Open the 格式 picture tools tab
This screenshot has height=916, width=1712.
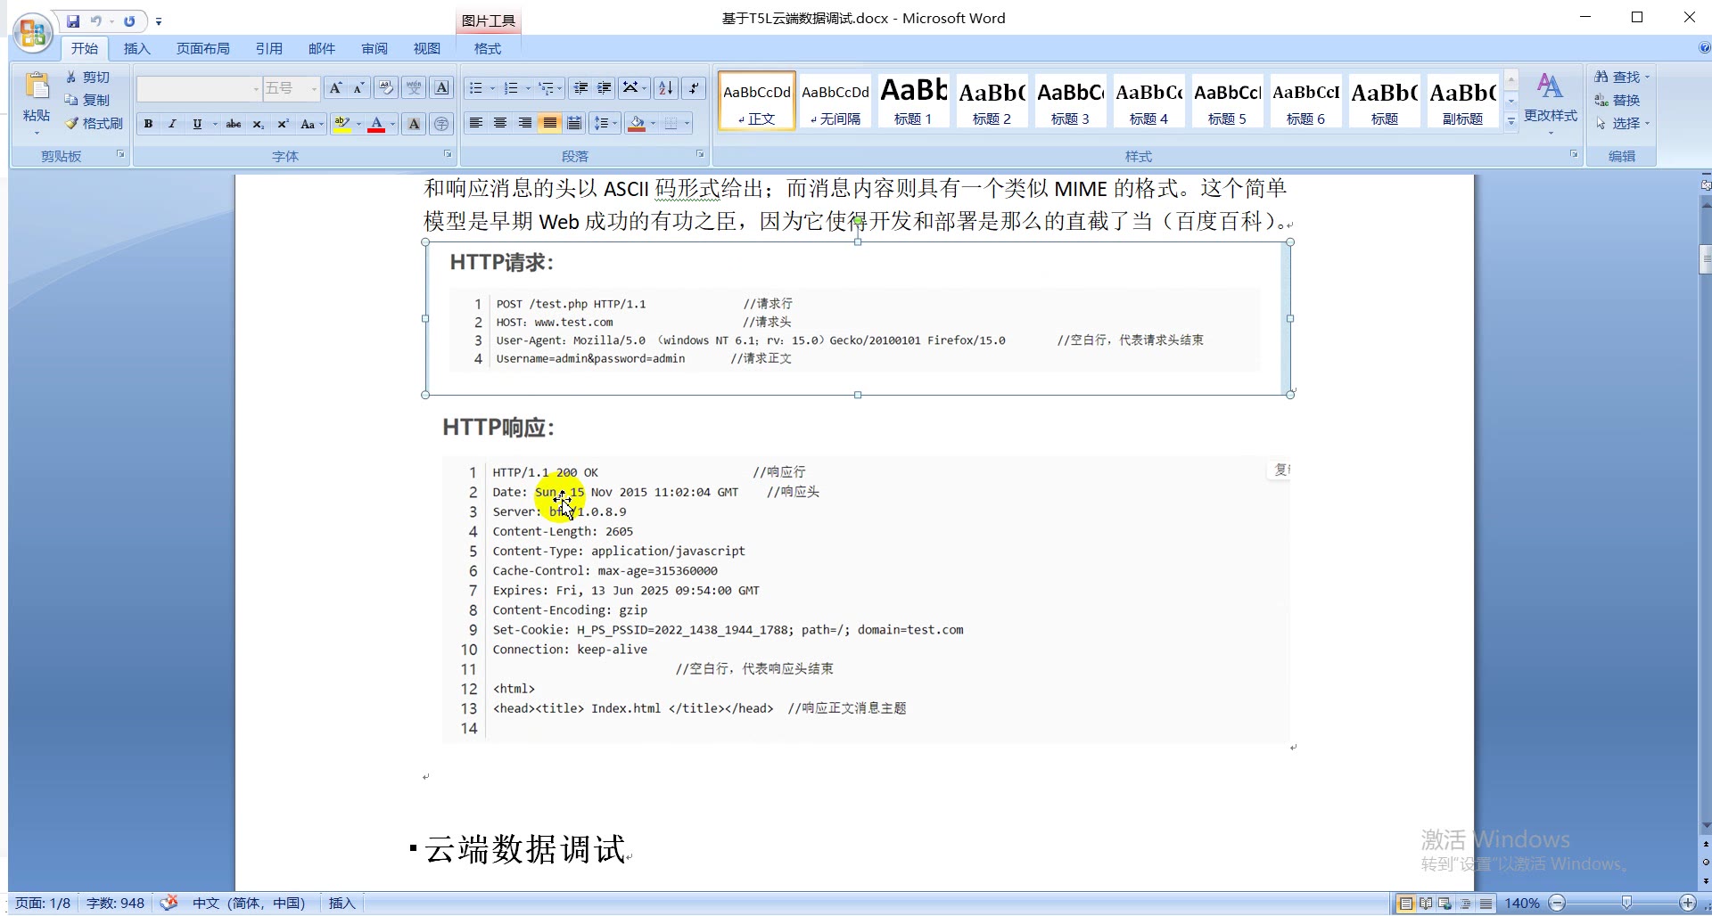pyautogui.click(x=487, y=48)
